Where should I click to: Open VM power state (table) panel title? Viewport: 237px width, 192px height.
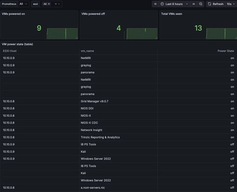(x=17, y=44)
